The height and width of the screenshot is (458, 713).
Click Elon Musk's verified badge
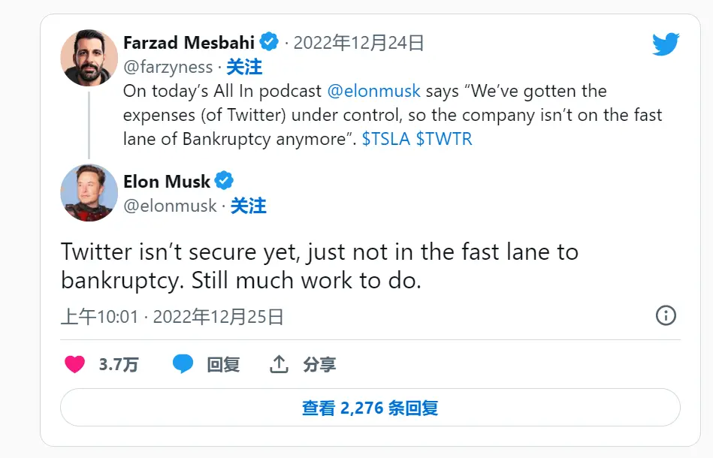point(225,181)
